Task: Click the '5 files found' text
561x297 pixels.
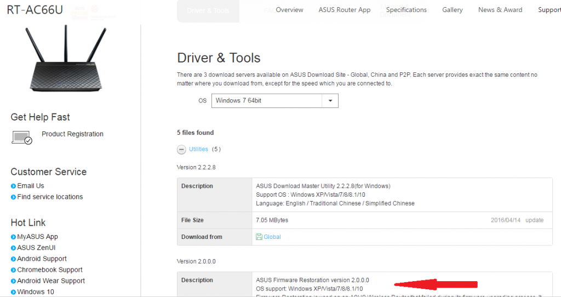Action: (x=196, y=133)
